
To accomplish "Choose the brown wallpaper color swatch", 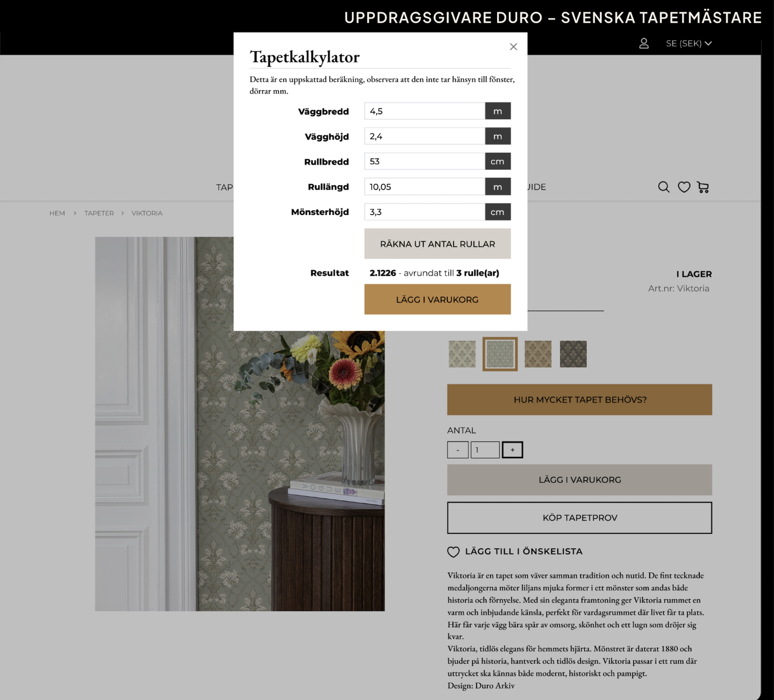I will 538,354.
